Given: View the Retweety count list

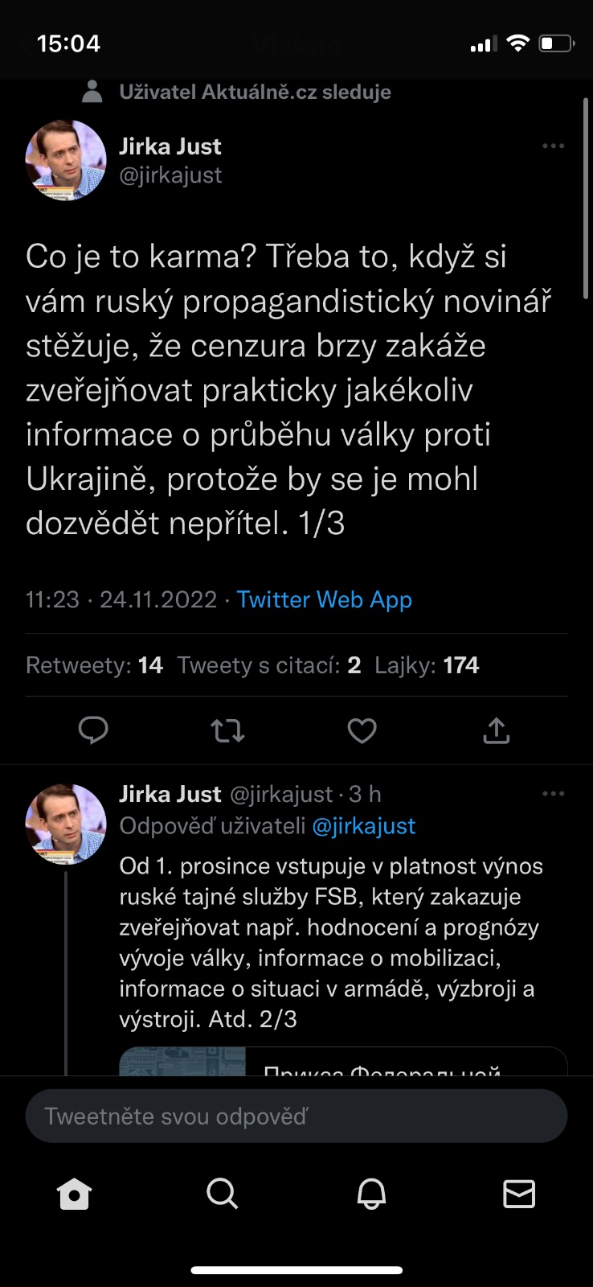Looking at the screenshot, I should pyautogui.click(x=94, y=665).
